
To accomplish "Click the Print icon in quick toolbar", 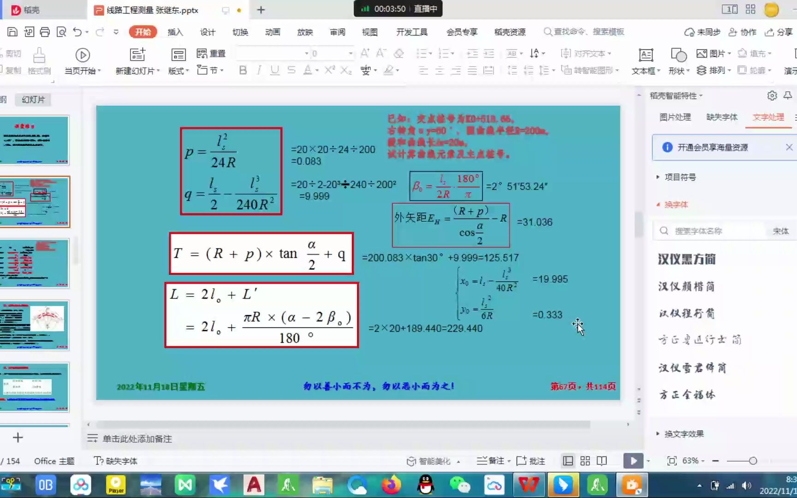I will click(45, 32).
